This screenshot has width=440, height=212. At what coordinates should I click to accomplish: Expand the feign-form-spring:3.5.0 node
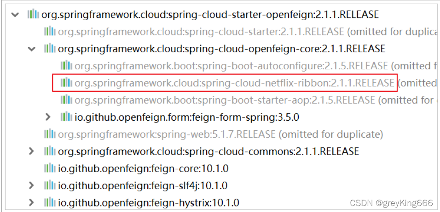(x=48, y=117)
